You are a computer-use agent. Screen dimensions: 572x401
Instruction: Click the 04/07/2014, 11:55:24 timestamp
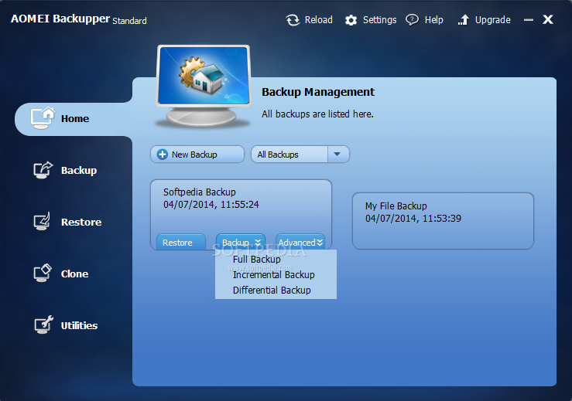211,205
